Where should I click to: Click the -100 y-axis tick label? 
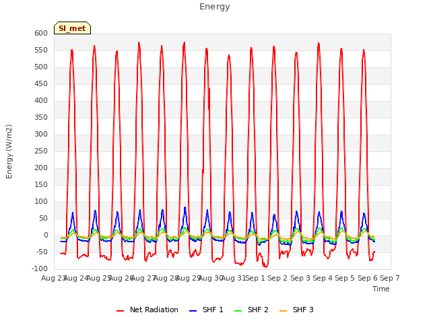click(40, 269)
